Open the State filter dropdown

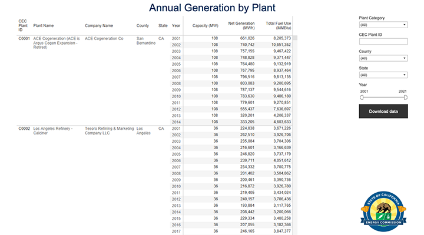click(383, 75)
